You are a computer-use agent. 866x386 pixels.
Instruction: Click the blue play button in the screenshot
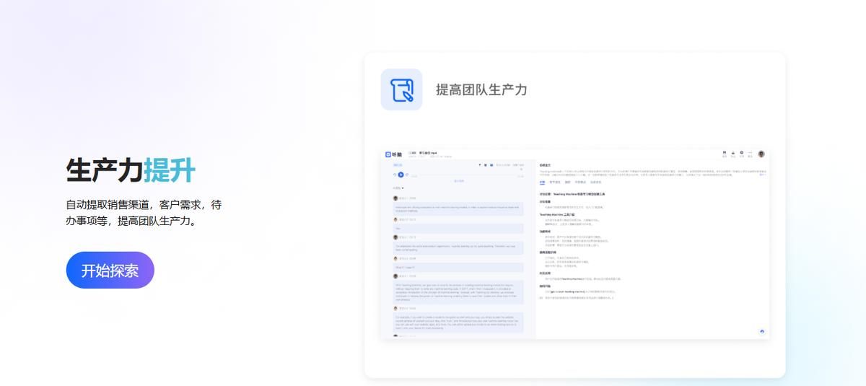(401, 174)
